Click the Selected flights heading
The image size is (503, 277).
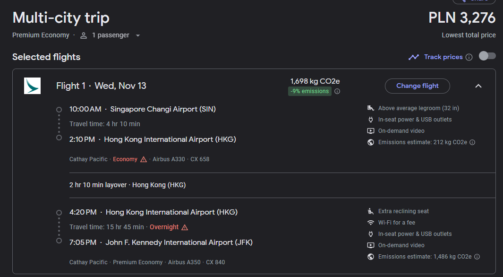pyautogui.click(x=46, y=57)
